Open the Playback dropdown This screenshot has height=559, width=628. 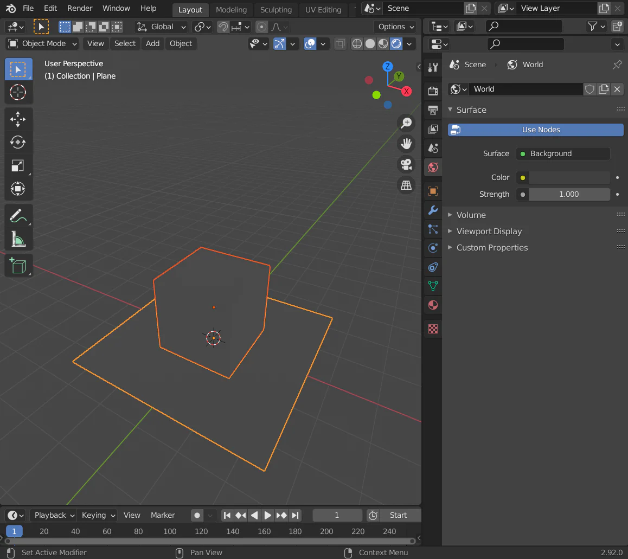(x=54, y=515)
